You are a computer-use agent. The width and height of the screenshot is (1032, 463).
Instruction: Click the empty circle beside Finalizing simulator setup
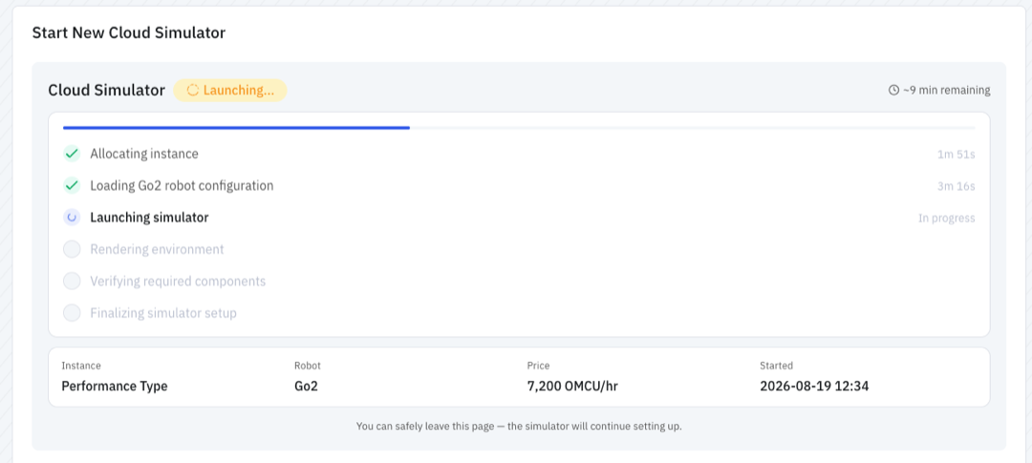click(72, 312)
